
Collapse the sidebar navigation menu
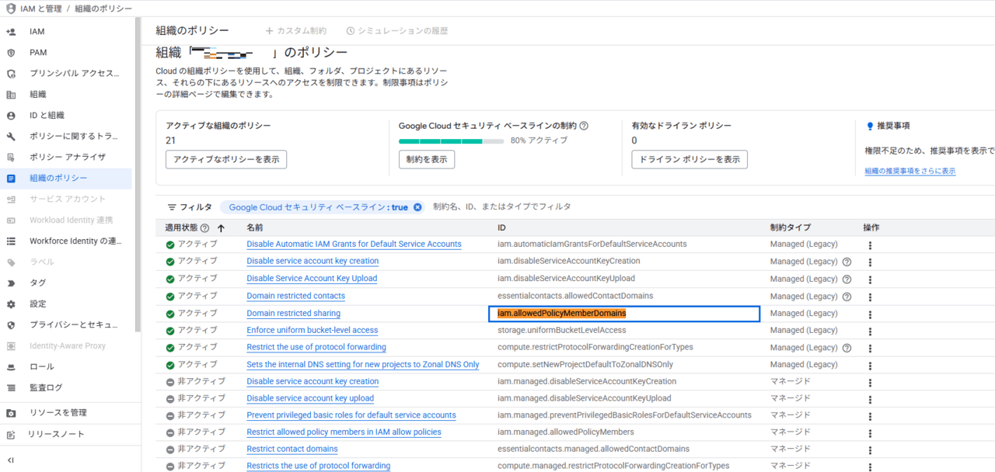tap(11, 460)
